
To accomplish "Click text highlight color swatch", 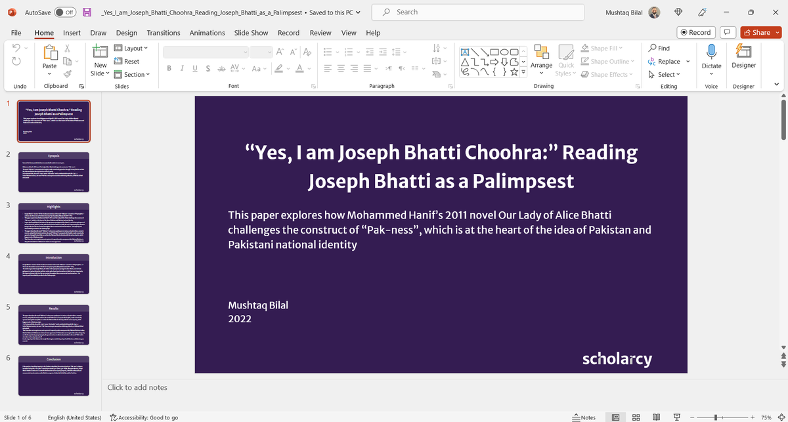I will pos(279,68).
